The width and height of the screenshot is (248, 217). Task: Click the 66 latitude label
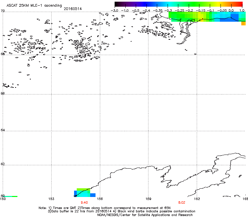[3, 93]
